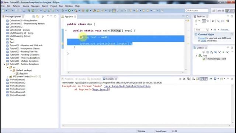
Task: Open the Refactor menu
Action: [x=17, y=6]
